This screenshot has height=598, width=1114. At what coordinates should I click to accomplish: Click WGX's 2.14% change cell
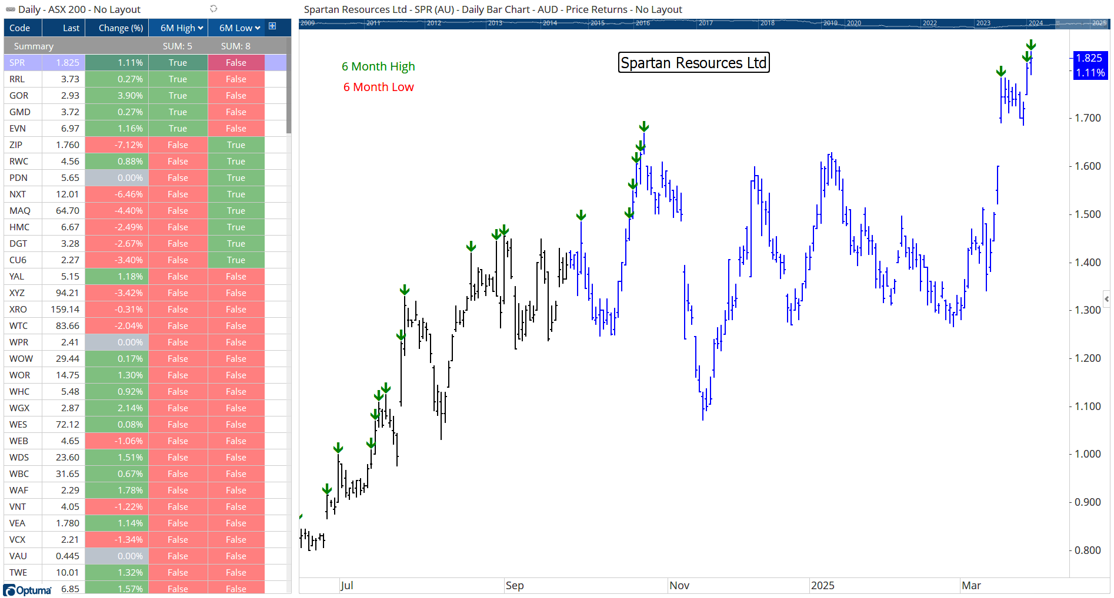coord(117,408)
